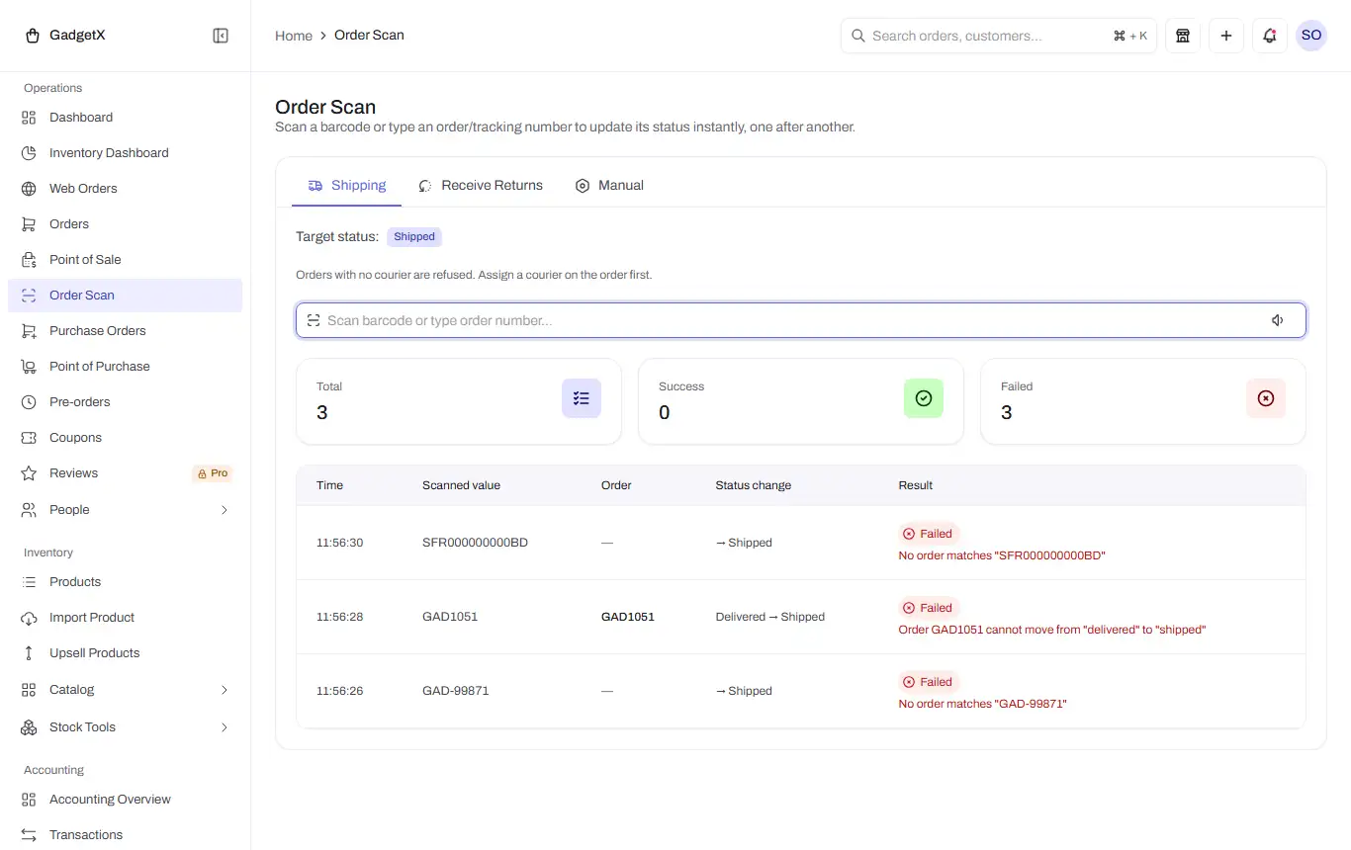This screenshot has width=1351, height=850.
Task: Focus the scan barcode input field
Action: (801, 320)
